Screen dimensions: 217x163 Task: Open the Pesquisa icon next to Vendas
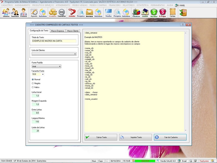click(x=117, y=12)
